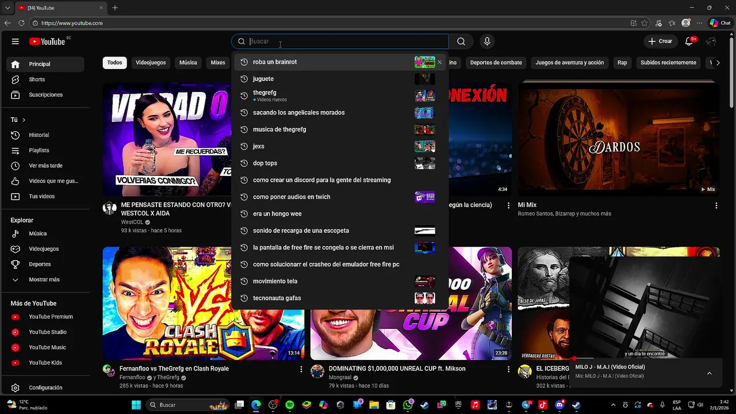Expand the Tú section chevron
Viewport: 736px width, 414px height.
(x=24, y=120)
